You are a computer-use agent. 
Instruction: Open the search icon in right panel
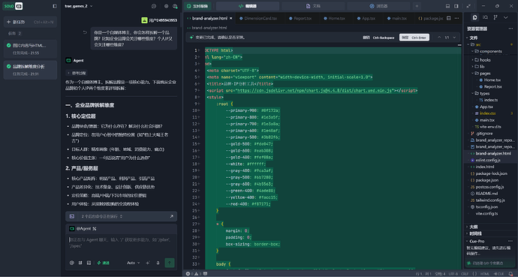tap(485, 17)
